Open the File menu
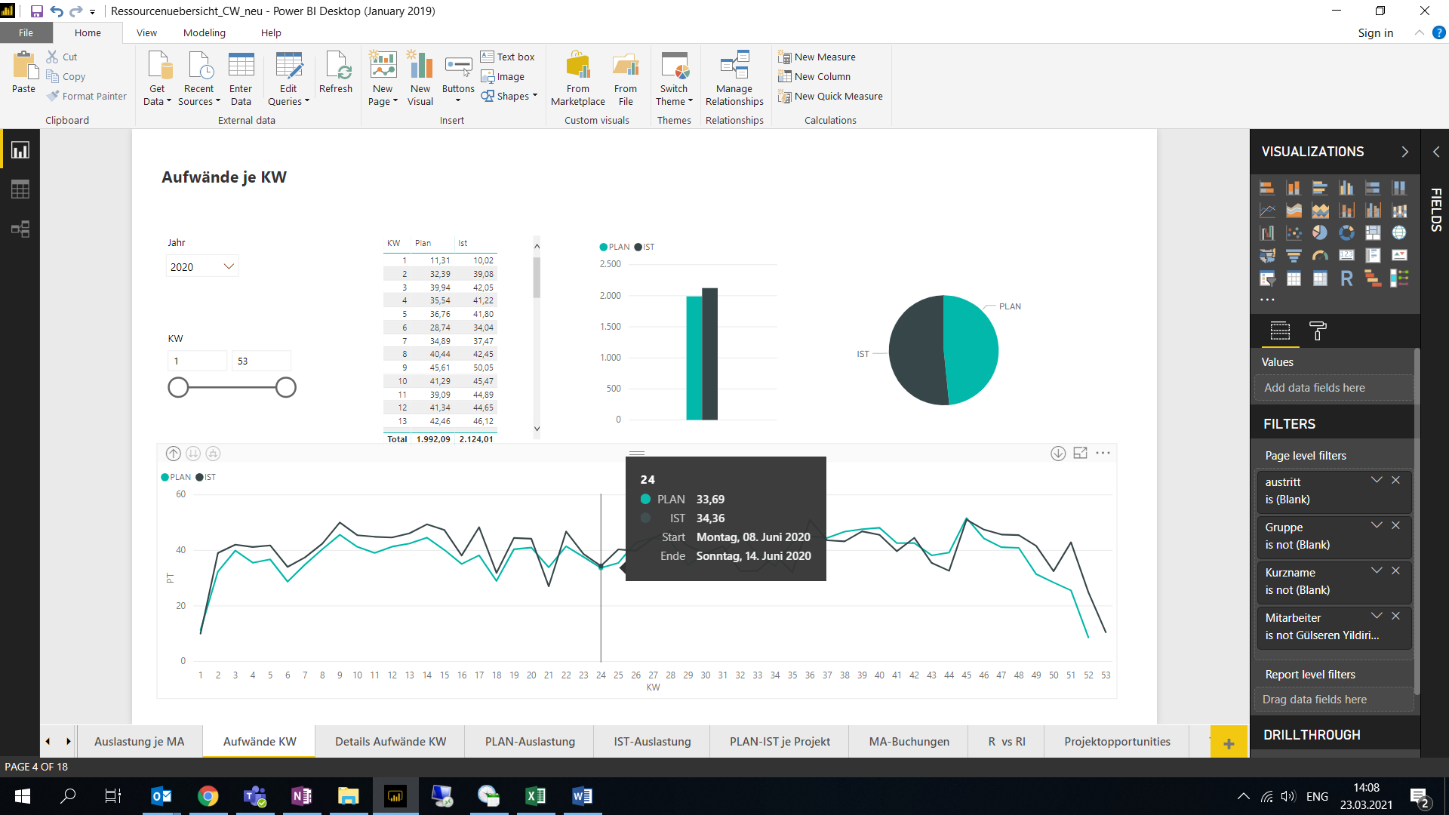The image size is (1449, 815). point(26,32)
